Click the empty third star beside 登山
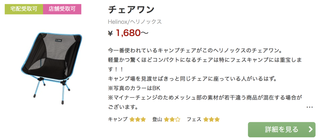 click(178, 119)
